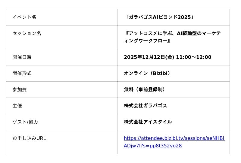Click the イベント名 label cell

24,17
